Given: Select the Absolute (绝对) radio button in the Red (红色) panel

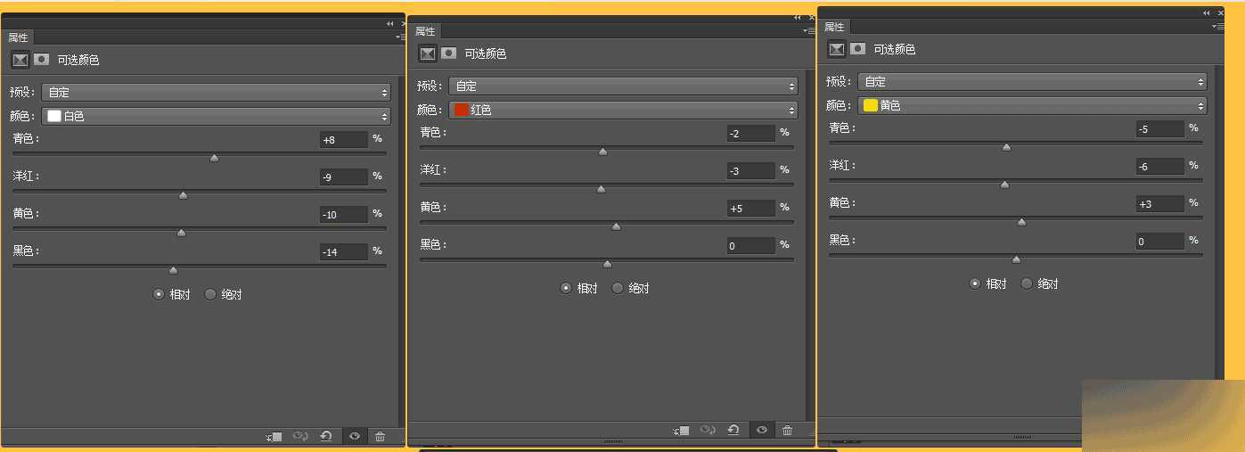Looking at the screenshot, I should click(618, 288).
